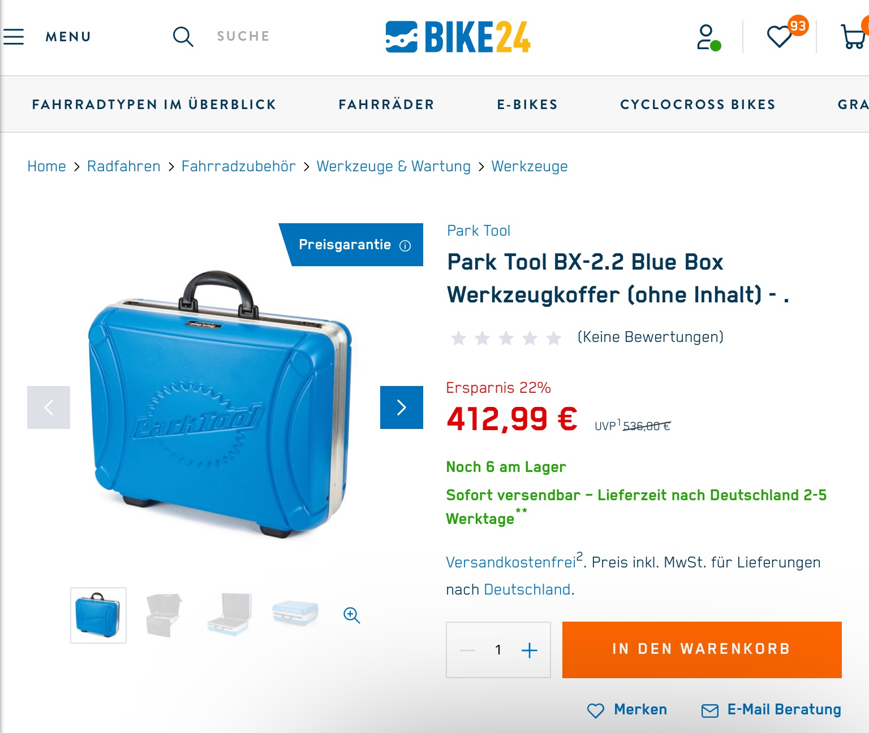Show next product image arrow
Screen dimensions: 869x733
[402, 407]
